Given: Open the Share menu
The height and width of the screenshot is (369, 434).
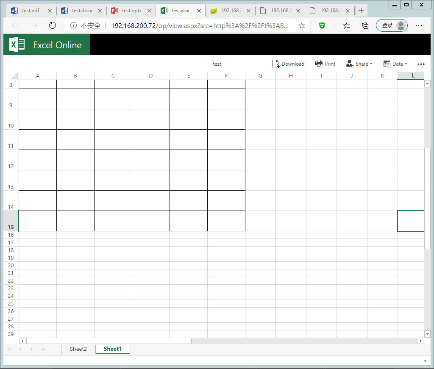Looking at the screenshot, I should point(359,64).
